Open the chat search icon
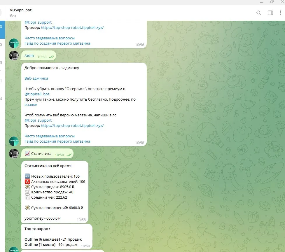This screenshot has height=252, width=285. click(259, 13)
